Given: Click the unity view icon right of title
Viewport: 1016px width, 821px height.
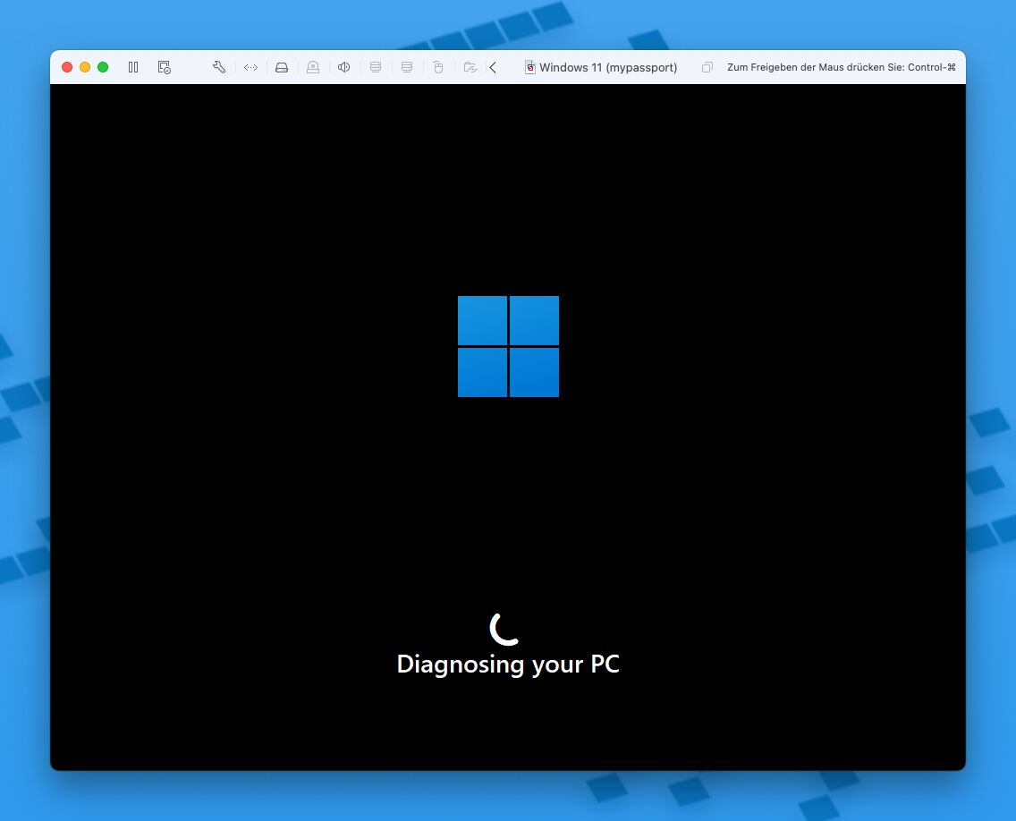Looking at the screenshot, I should [707, 67].
